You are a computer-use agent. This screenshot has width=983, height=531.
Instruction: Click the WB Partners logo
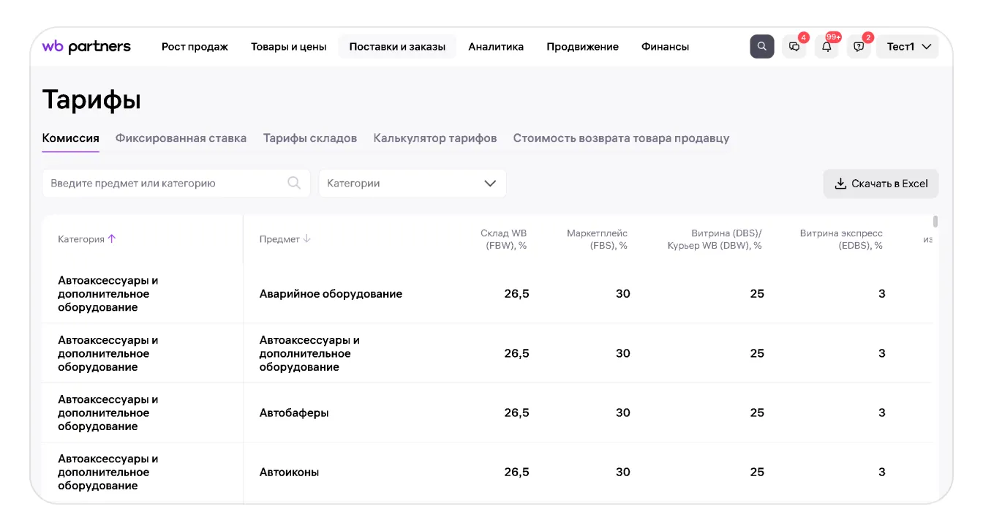86,47
